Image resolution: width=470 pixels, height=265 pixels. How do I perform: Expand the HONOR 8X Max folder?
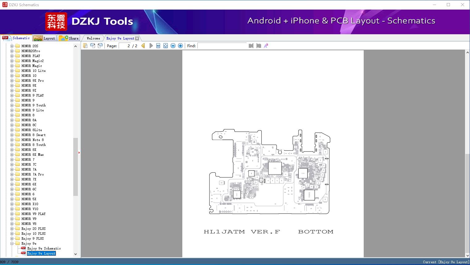tap(12, 155)
